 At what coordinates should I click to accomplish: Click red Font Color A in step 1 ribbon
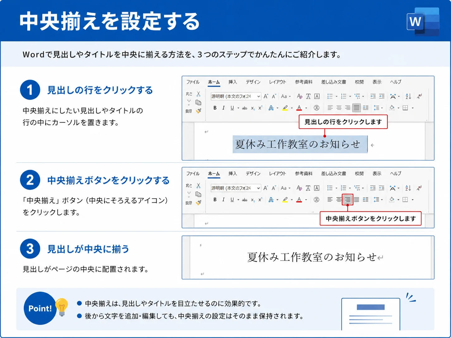coord(299,108)
